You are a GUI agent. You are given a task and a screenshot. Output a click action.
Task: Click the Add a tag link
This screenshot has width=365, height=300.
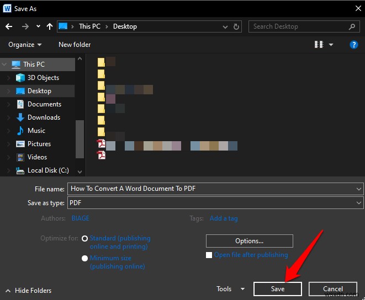click(x=224, y=218)
